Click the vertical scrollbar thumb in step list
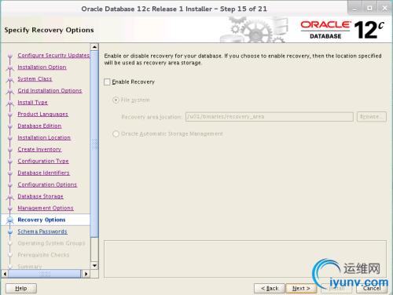The height and width of the screenshot is (295, 393). 94,144
